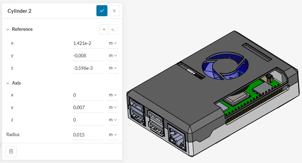Open the unit dropdown for Radius
This screenshot has height=163, width=302.
click(x=113, y=135)
